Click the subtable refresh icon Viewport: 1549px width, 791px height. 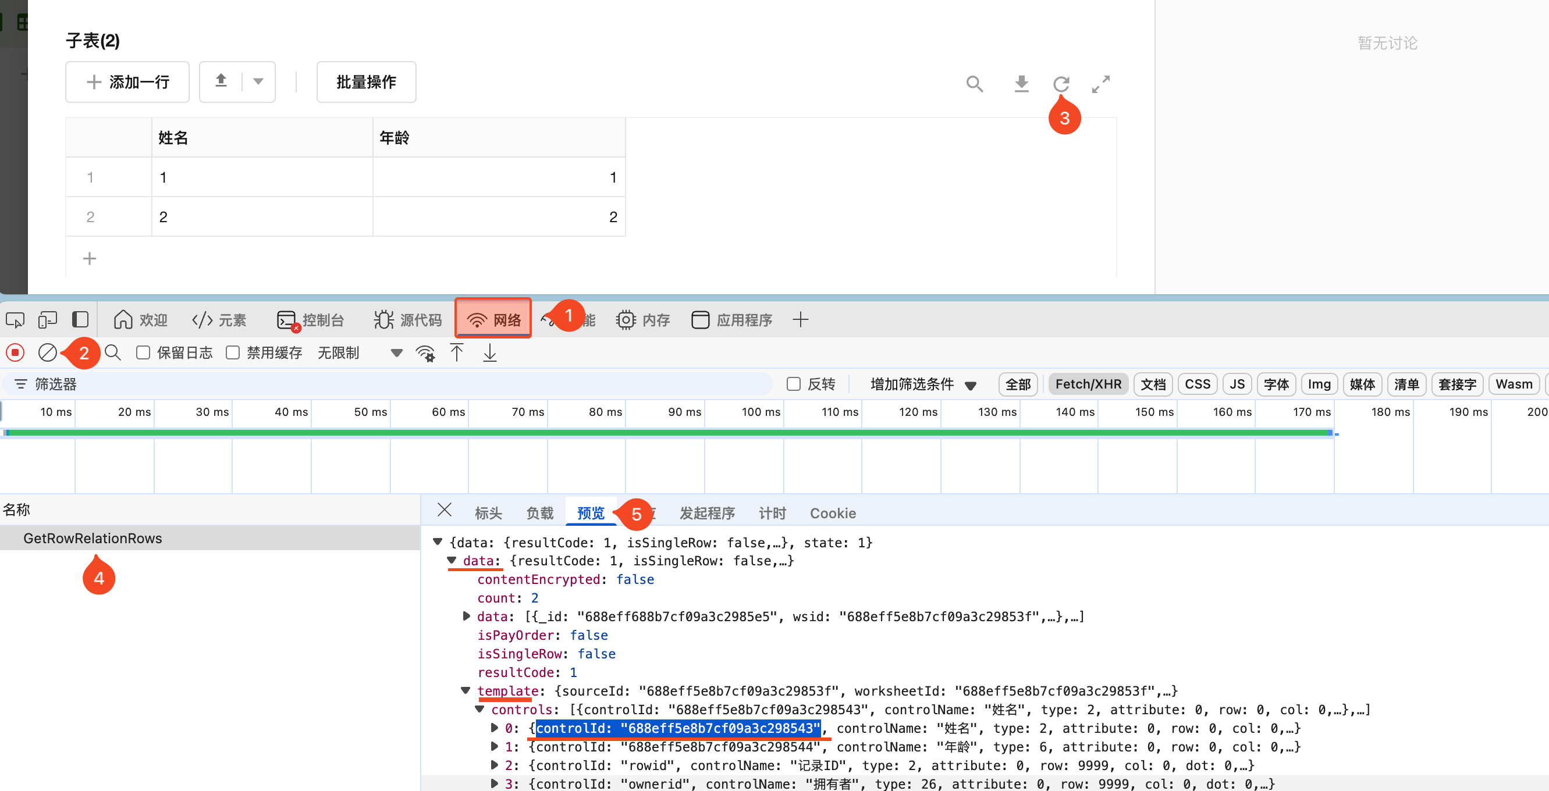(1061, 83)
